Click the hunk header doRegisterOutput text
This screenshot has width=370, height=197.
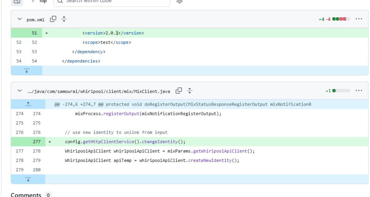click(x=183, y=104)
